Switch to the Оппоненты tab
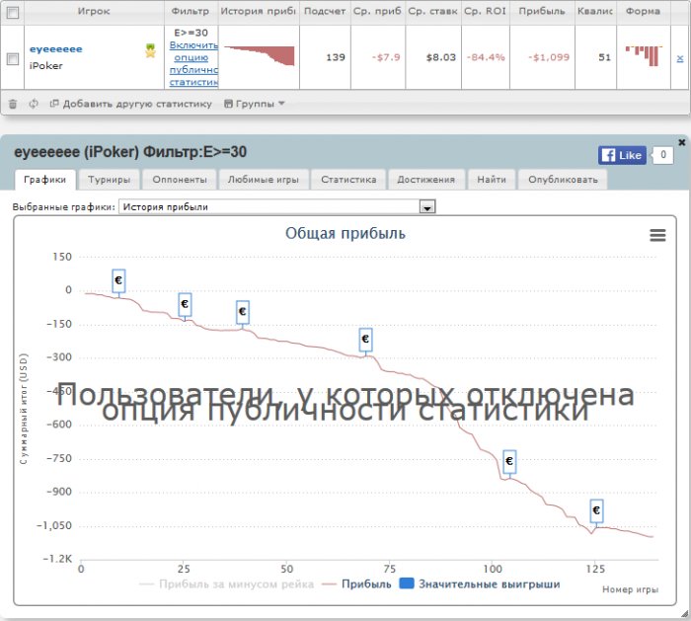691x621 pixels. tap(180, 180)
